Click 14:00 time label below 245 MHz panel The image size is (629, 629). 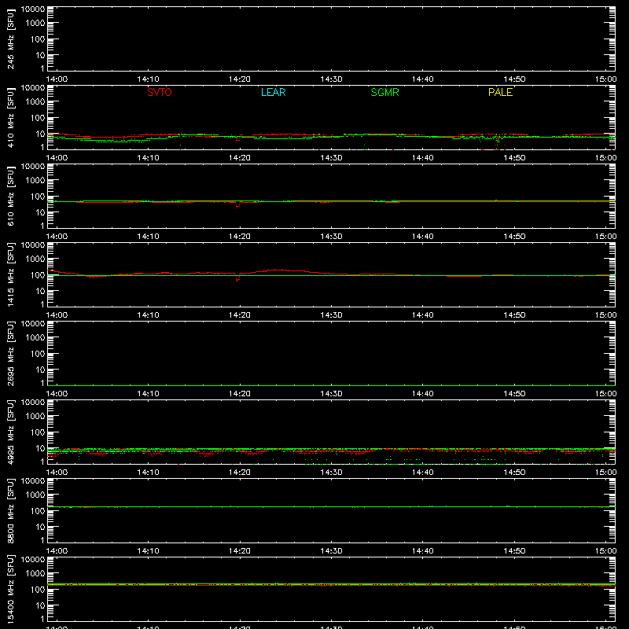pyautogui.click(x=57, y=79)
